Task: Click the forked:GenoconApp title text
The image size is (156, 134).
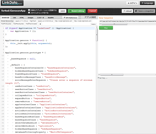Action: pyautogui.click(x=13, y=11)
